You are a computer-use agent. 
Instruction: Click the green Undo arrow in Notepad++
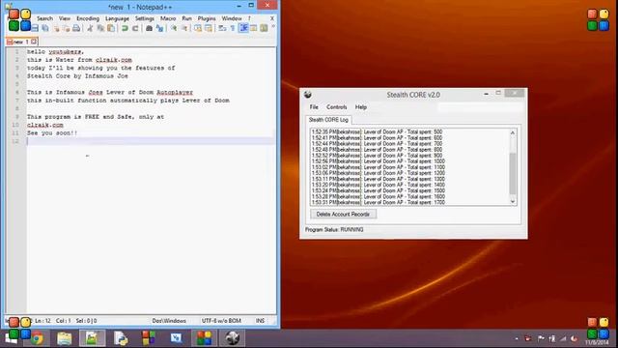[125, 28]
